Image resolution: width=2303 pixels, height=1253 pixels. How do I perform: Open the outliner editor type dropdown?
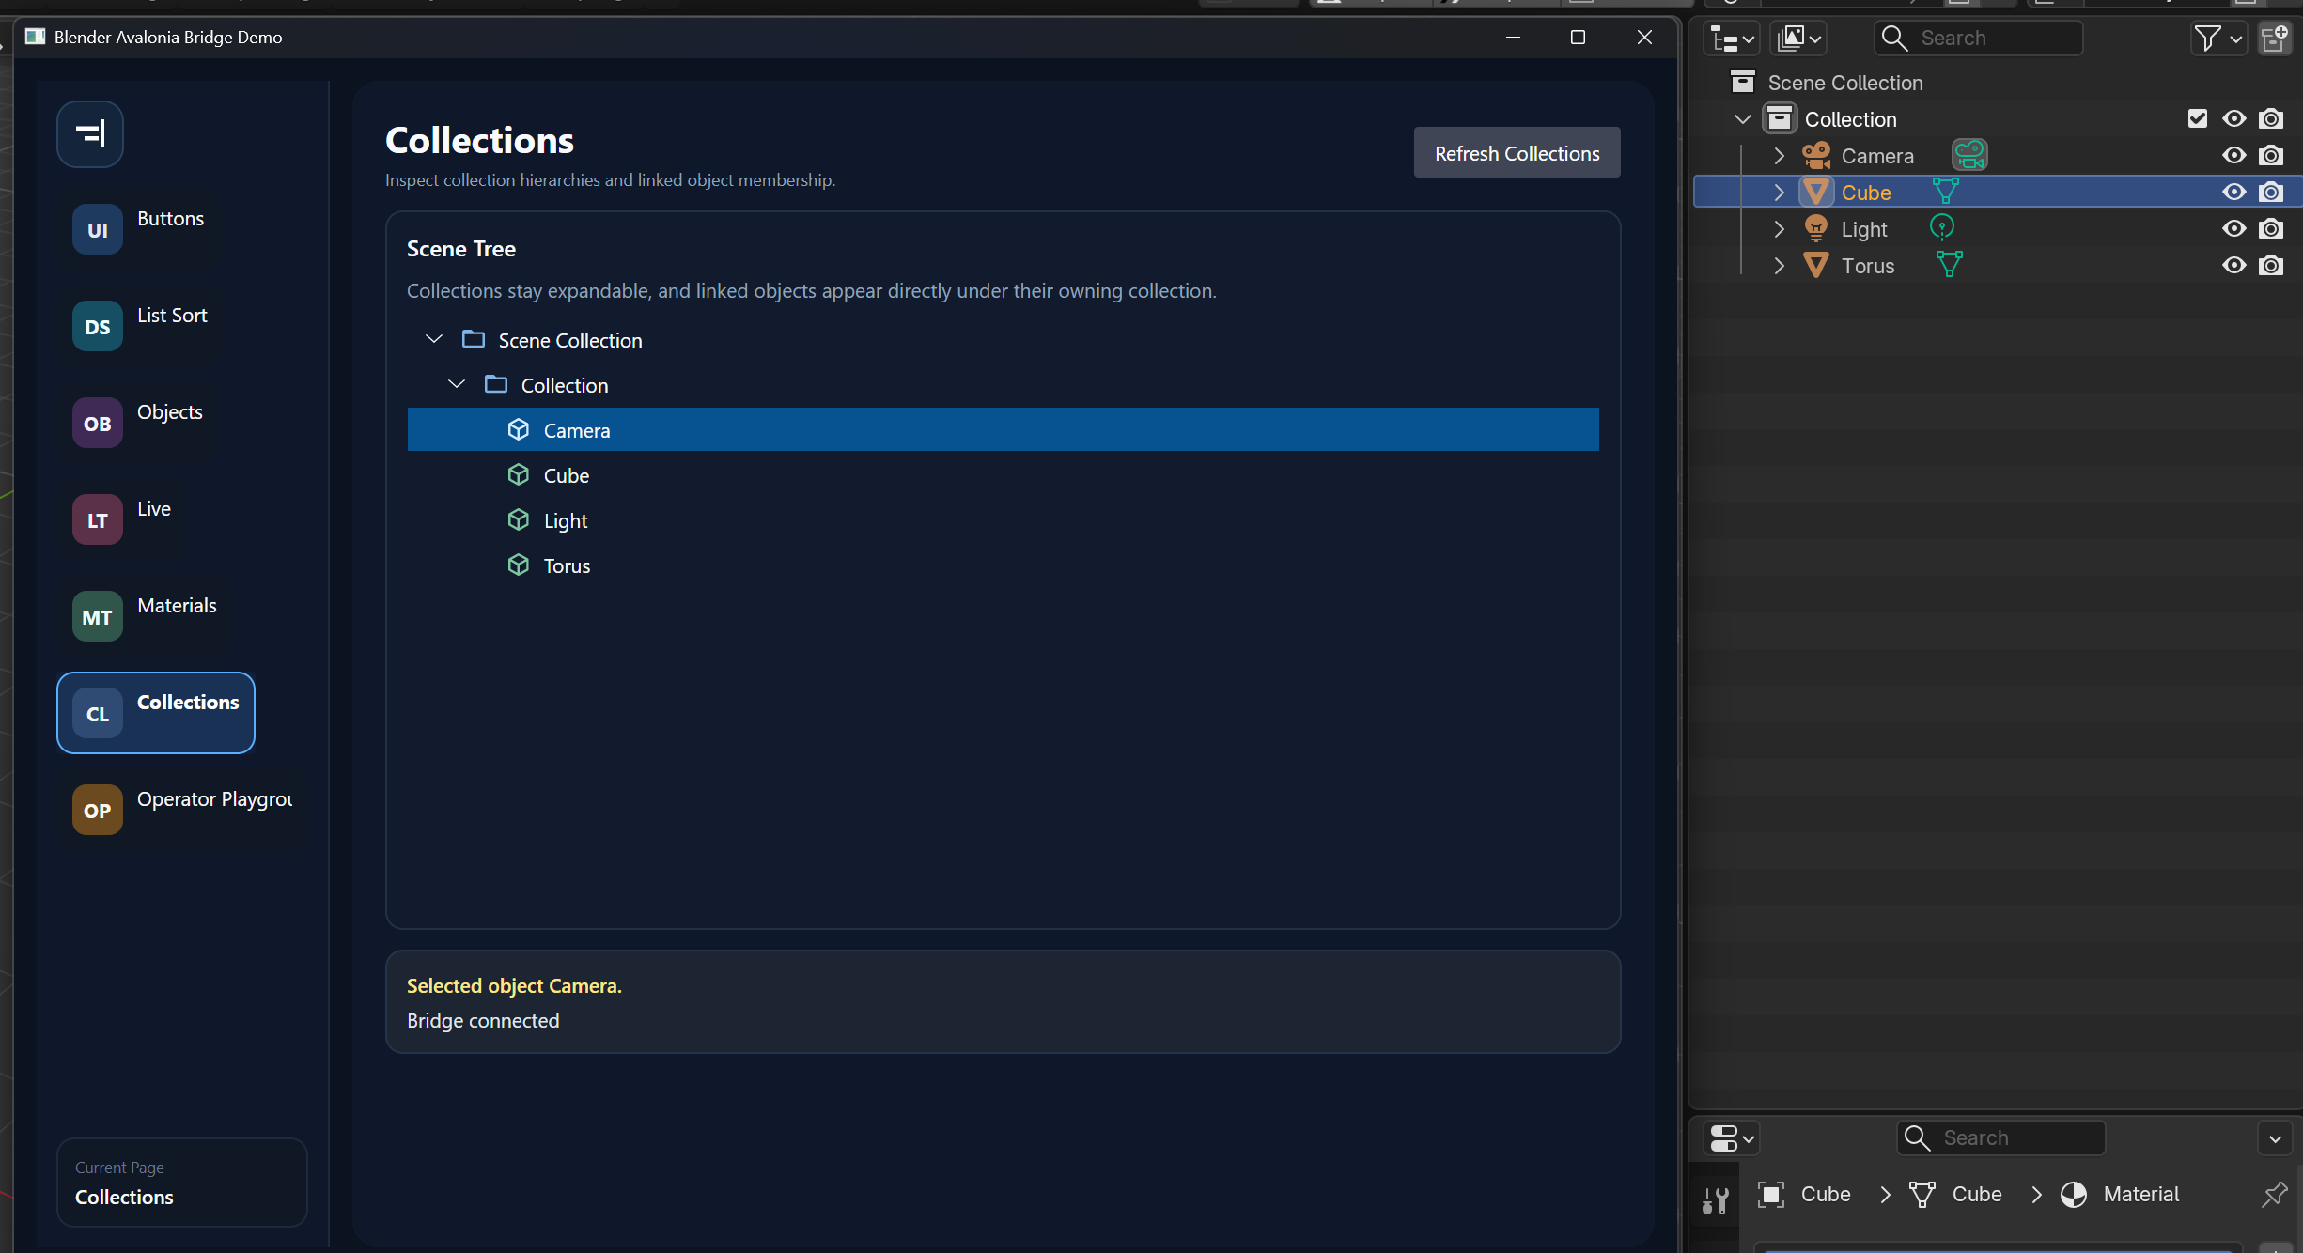click(x=1732, y=39)
